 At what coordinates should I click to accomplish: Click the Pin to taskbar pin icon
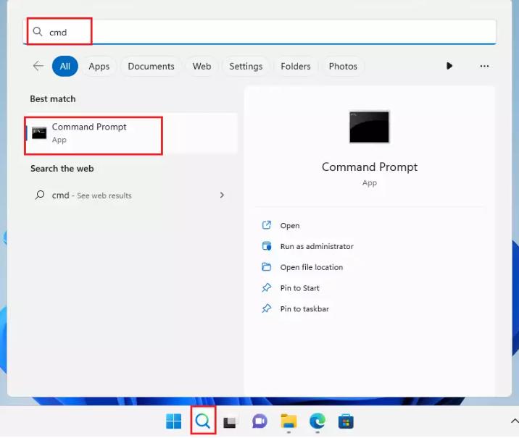click(x=267, y=308)
